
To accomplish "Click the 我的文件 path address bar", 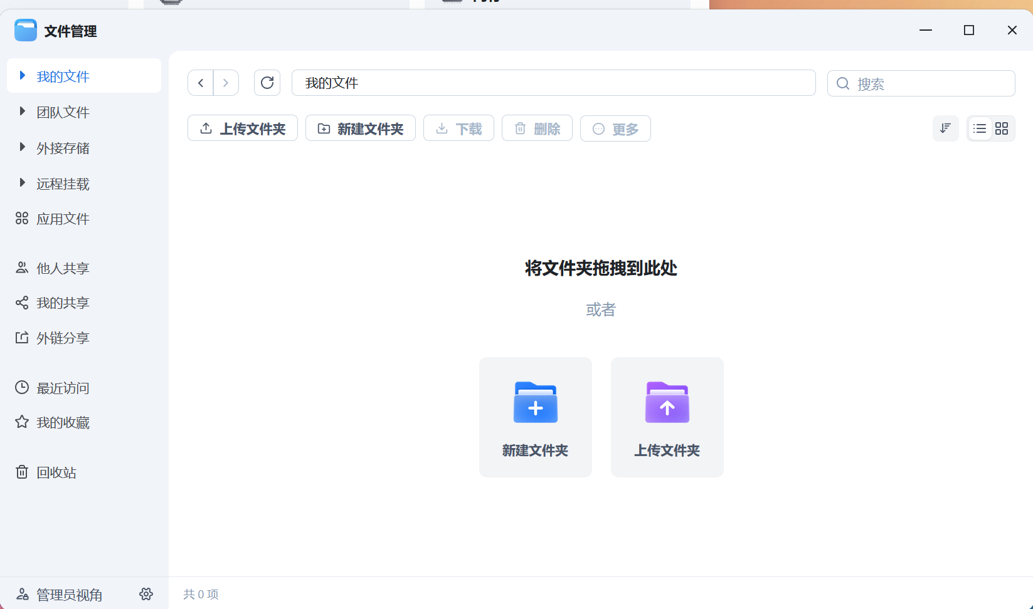I will coord(553,83).
